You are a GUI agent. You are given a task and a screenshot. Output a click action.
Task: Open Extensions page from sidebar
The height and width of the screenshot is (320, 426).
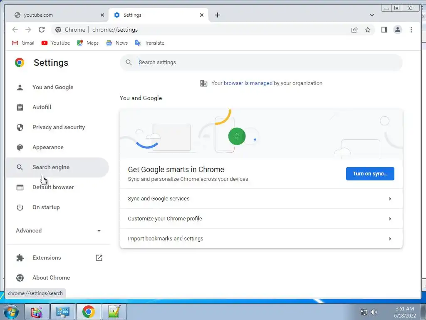(57, 257)
